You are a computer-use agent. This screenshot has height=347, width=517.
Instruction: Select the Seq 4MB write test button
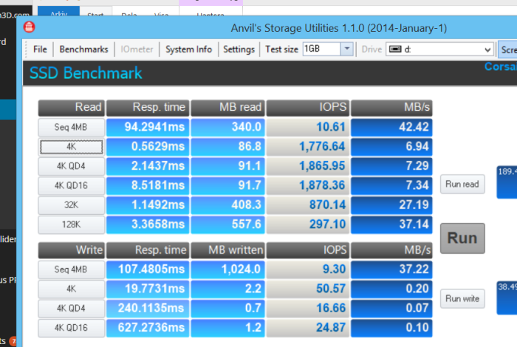tap(72, 270)
